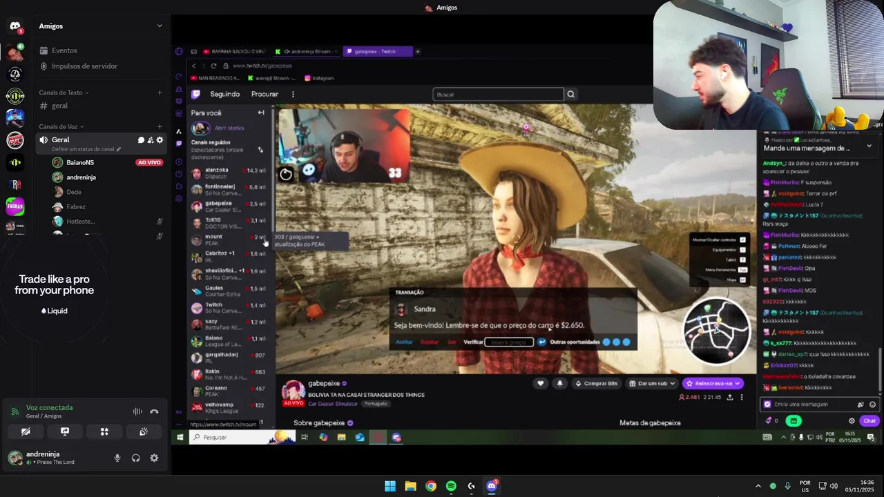Open the soundboard button
This screenshot has width=884, height=497.
pos(144,431)
